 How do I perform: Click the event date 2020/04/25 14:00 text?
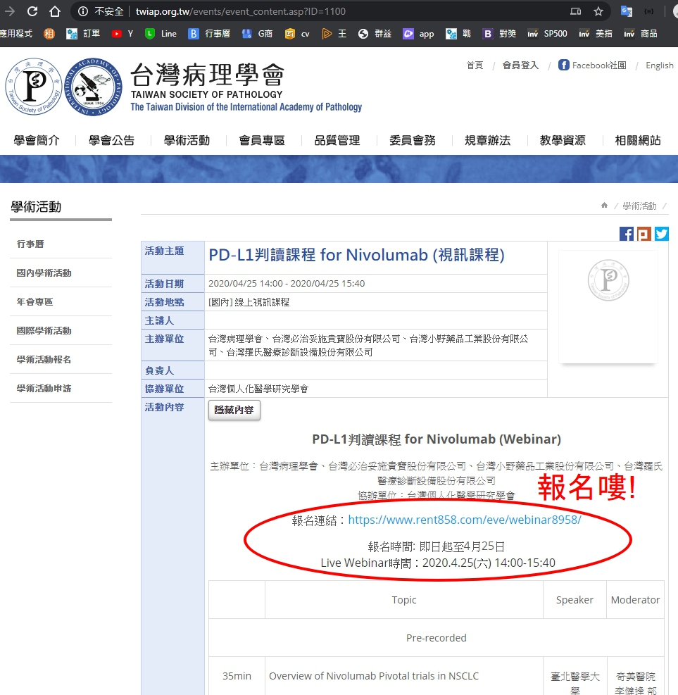tap(287, 283)
